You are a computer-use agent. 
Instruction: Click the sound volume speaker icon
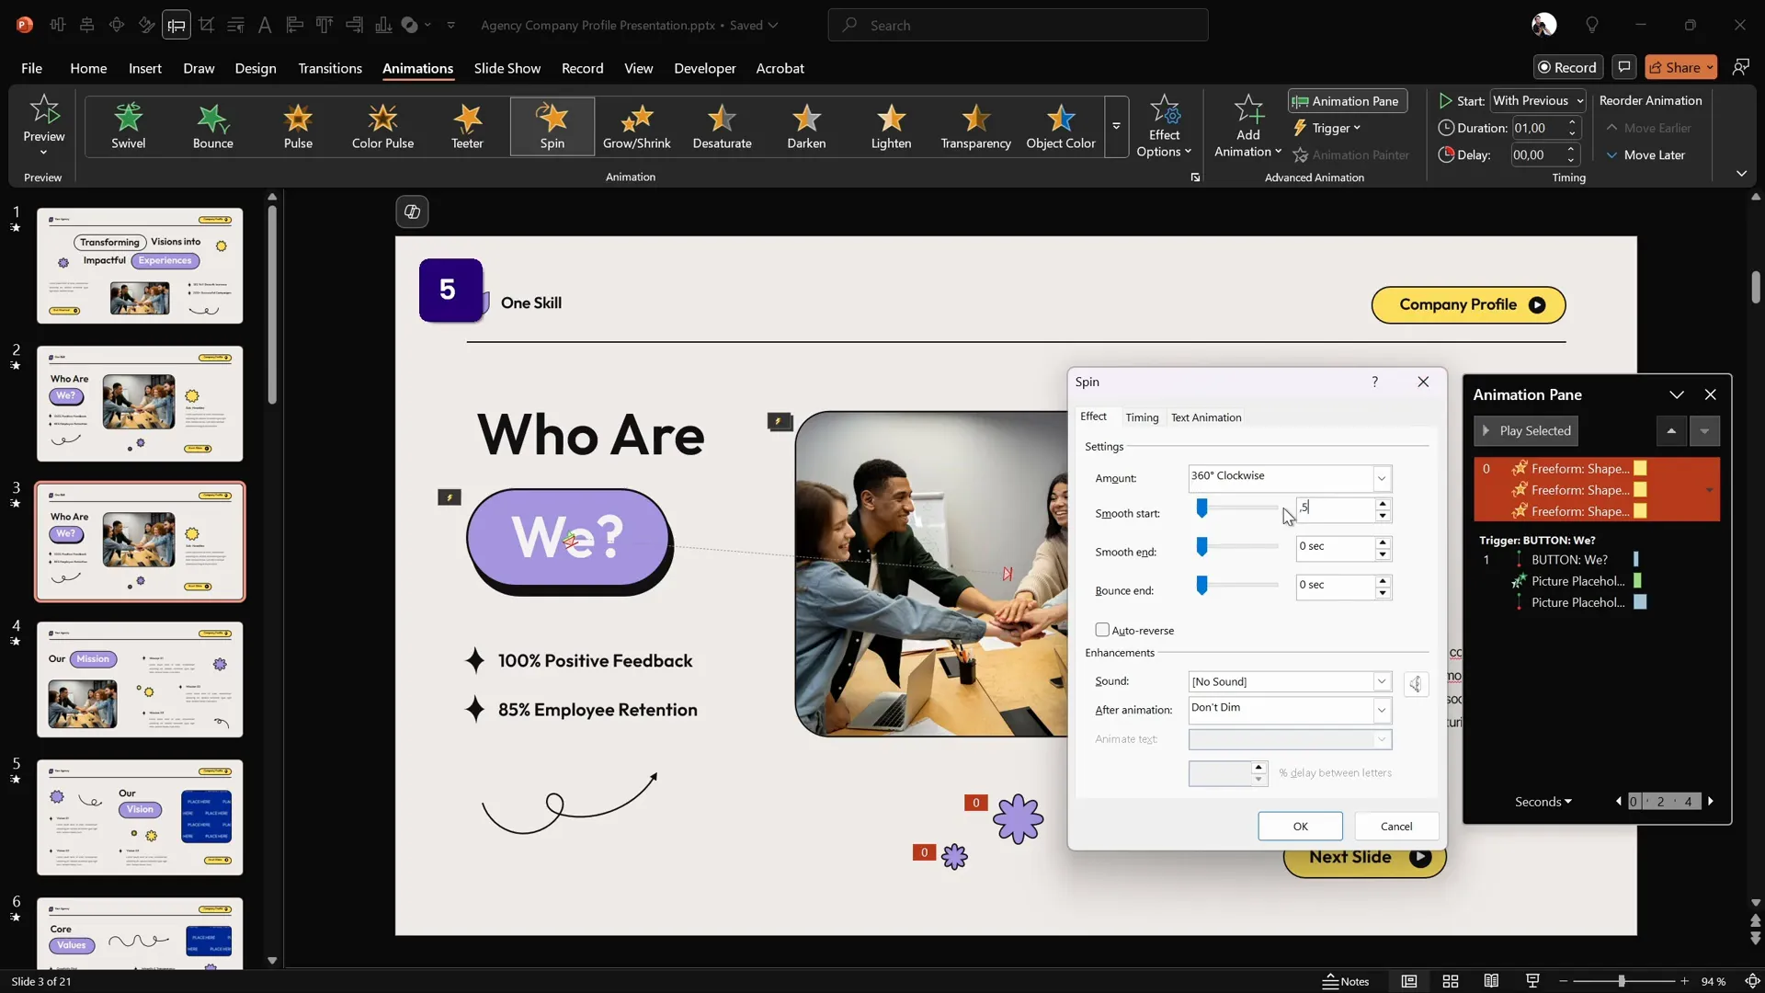(1416, 683)
